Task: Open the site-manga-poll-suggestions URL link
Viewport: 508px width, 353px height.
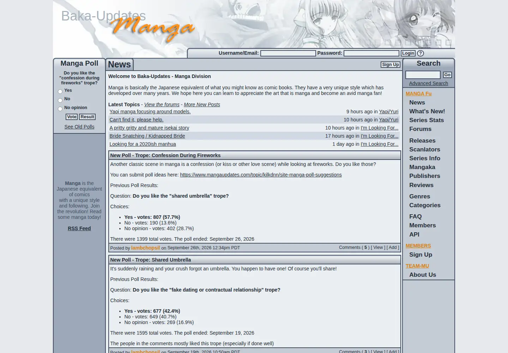Action: click(261, 175)
